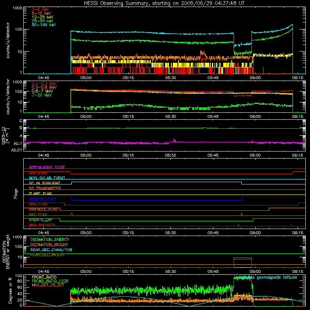Select the green 7-20 MeV legend label
This screenshot has width=310, height=310.
tap(41, 95)
